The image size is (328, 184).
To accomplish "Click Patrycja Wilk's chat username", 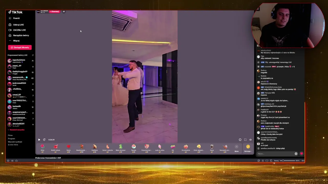I will (x=270, y=93).
